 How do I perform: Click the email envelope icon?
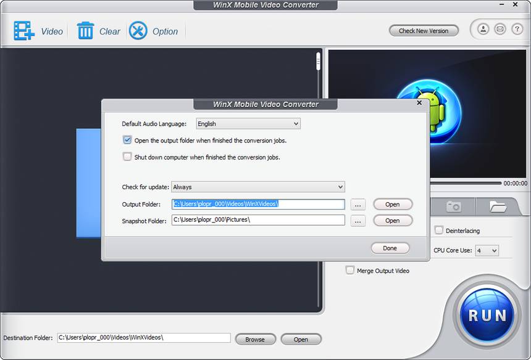(x=500, y=29)
